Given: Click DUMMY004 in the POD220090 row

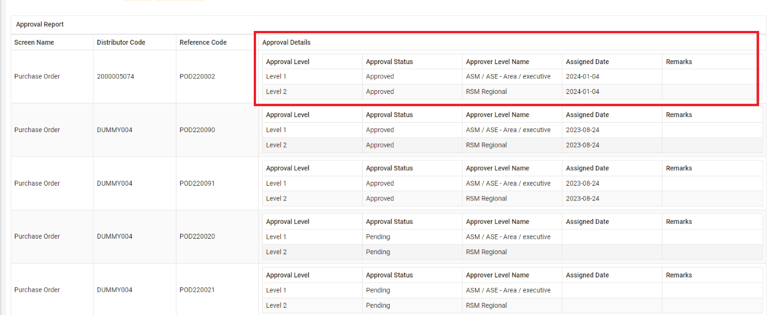Looking at the screenshot, I should click(x=114, y=130).
